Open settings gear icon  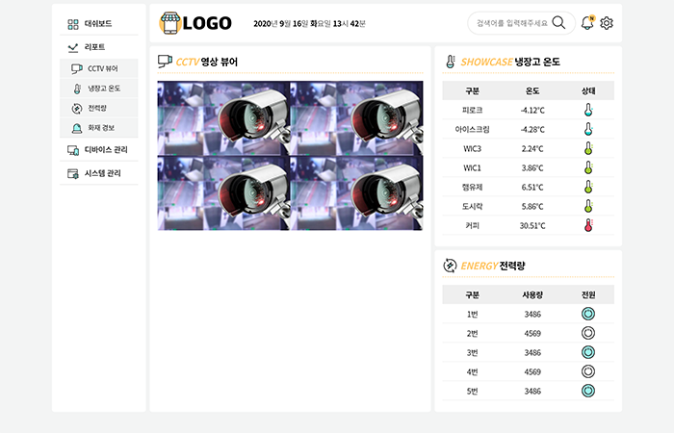(x=607, y=23)
